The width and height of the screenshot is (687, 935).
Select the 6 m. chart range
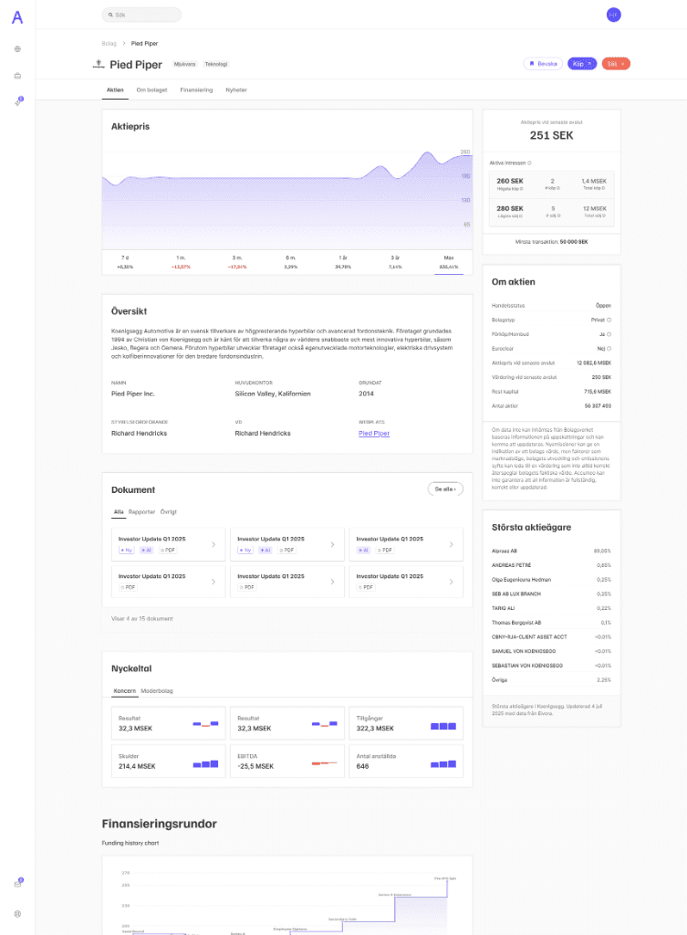click(x=291, y=262)
